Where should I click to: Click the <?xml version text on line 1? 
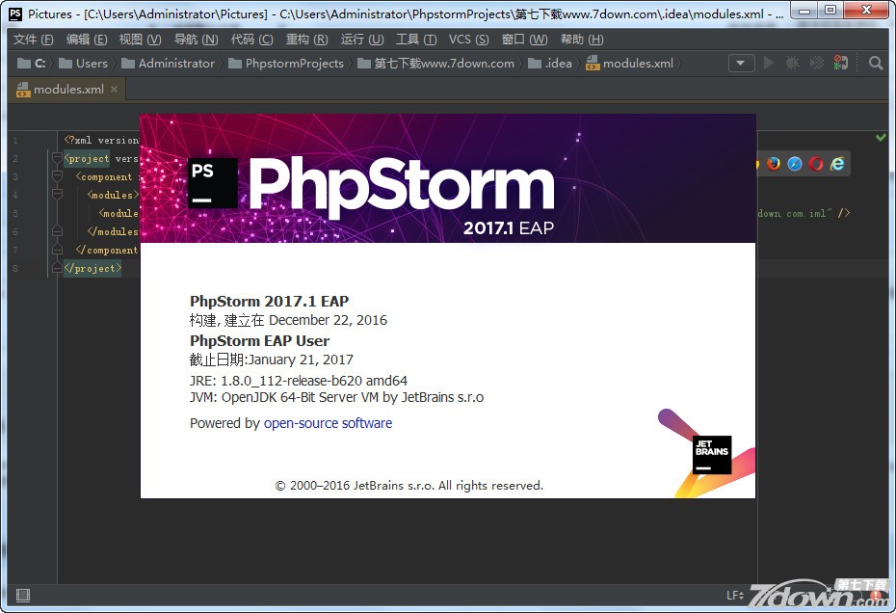101,140
